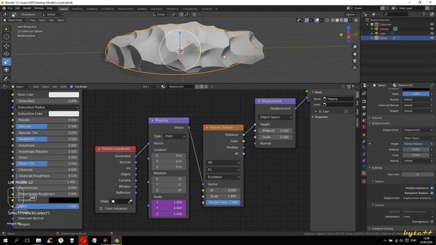Switch to Material Preview shading mode

click(x=341, y=20)
